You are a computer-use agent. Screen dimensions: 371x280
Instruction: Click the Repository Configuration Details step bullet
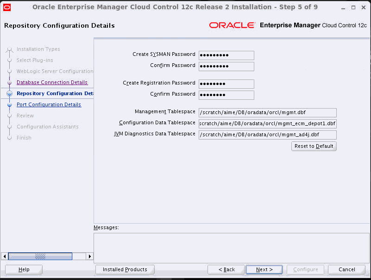point(9,93)
